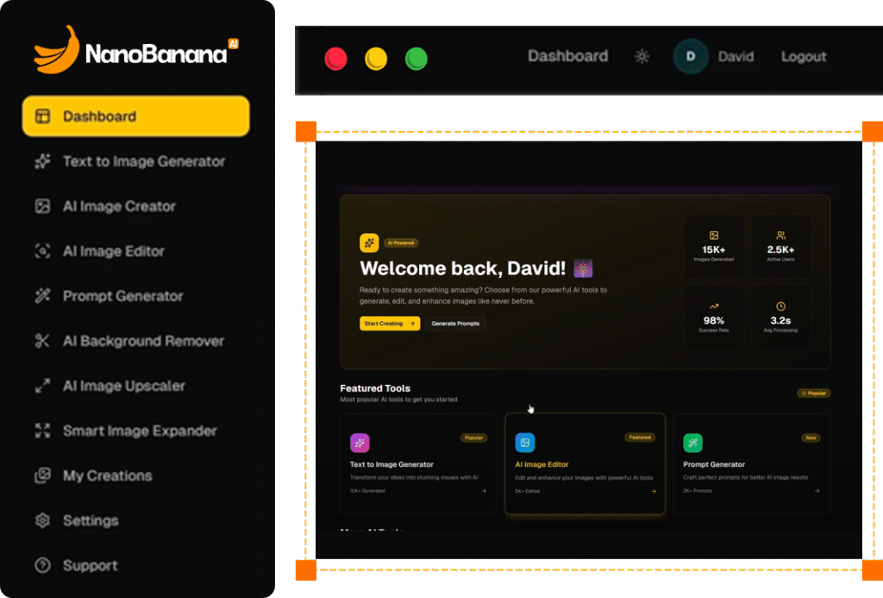Image resolution: width=883 pixels, height=598 pixels.
Task: Toggle the light/dark theme sun icon
Action: [x=642, y=57]
